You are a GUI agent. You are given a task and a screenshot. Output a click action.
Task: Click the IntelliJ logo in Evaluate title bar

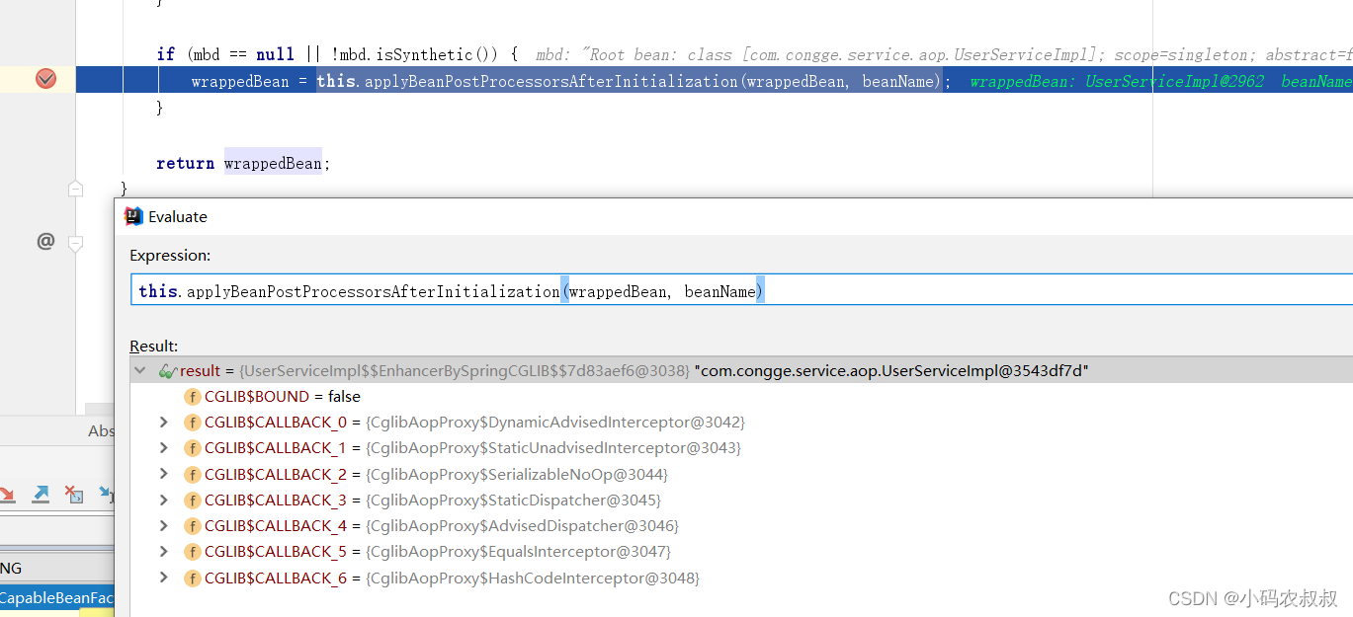(x=133, y=216)
